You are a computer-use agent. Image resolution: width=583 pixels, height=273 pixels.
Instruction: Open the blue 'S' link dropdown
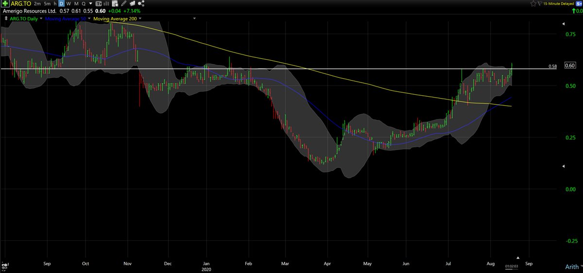point(579,4)
